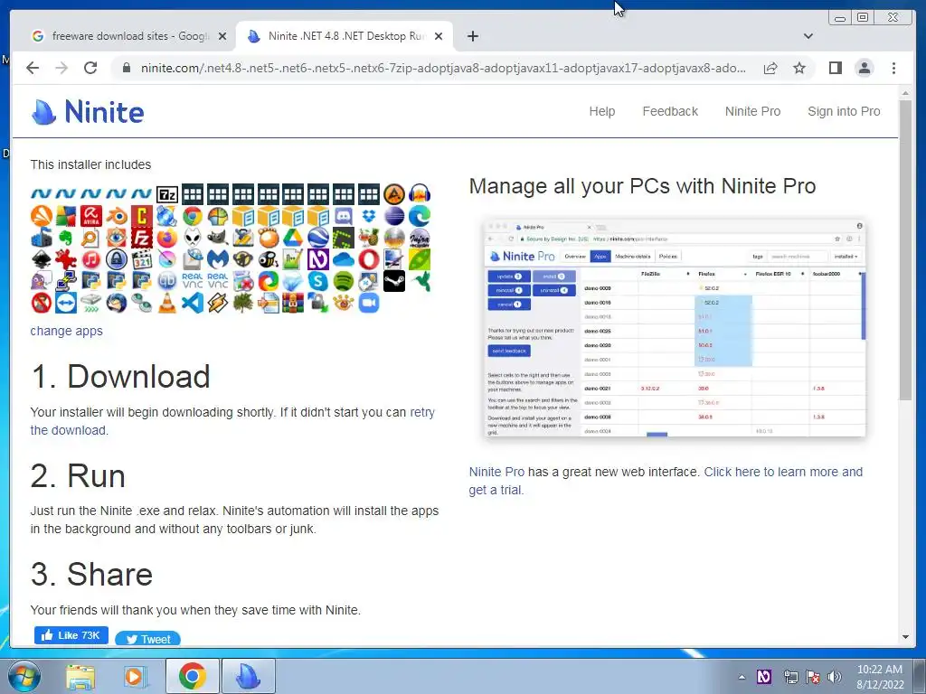Click the 7-Zip icon in installer list
The height and width of the screenshot is (694, 926).
[x=167, y=193]
